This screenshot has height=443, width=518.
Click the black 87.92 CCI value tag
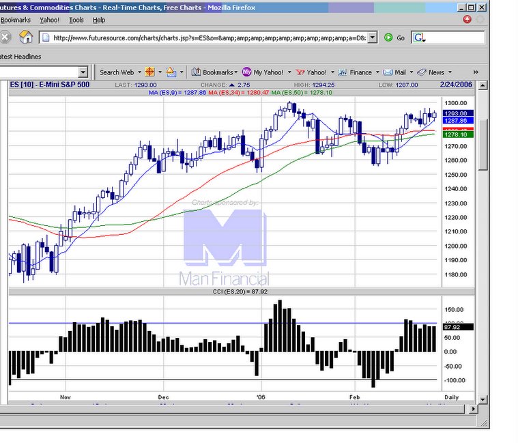pyautogui.click(x=458, y=327)
